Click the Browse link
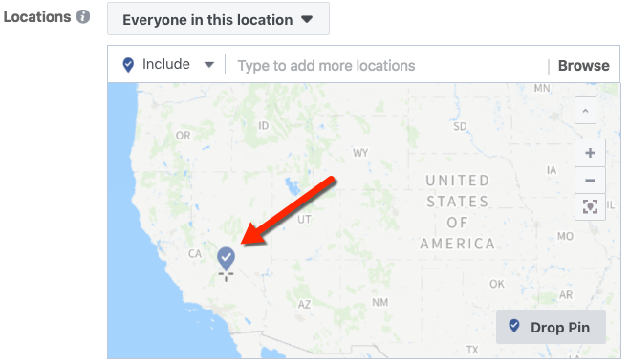 [x=584, y=65]
